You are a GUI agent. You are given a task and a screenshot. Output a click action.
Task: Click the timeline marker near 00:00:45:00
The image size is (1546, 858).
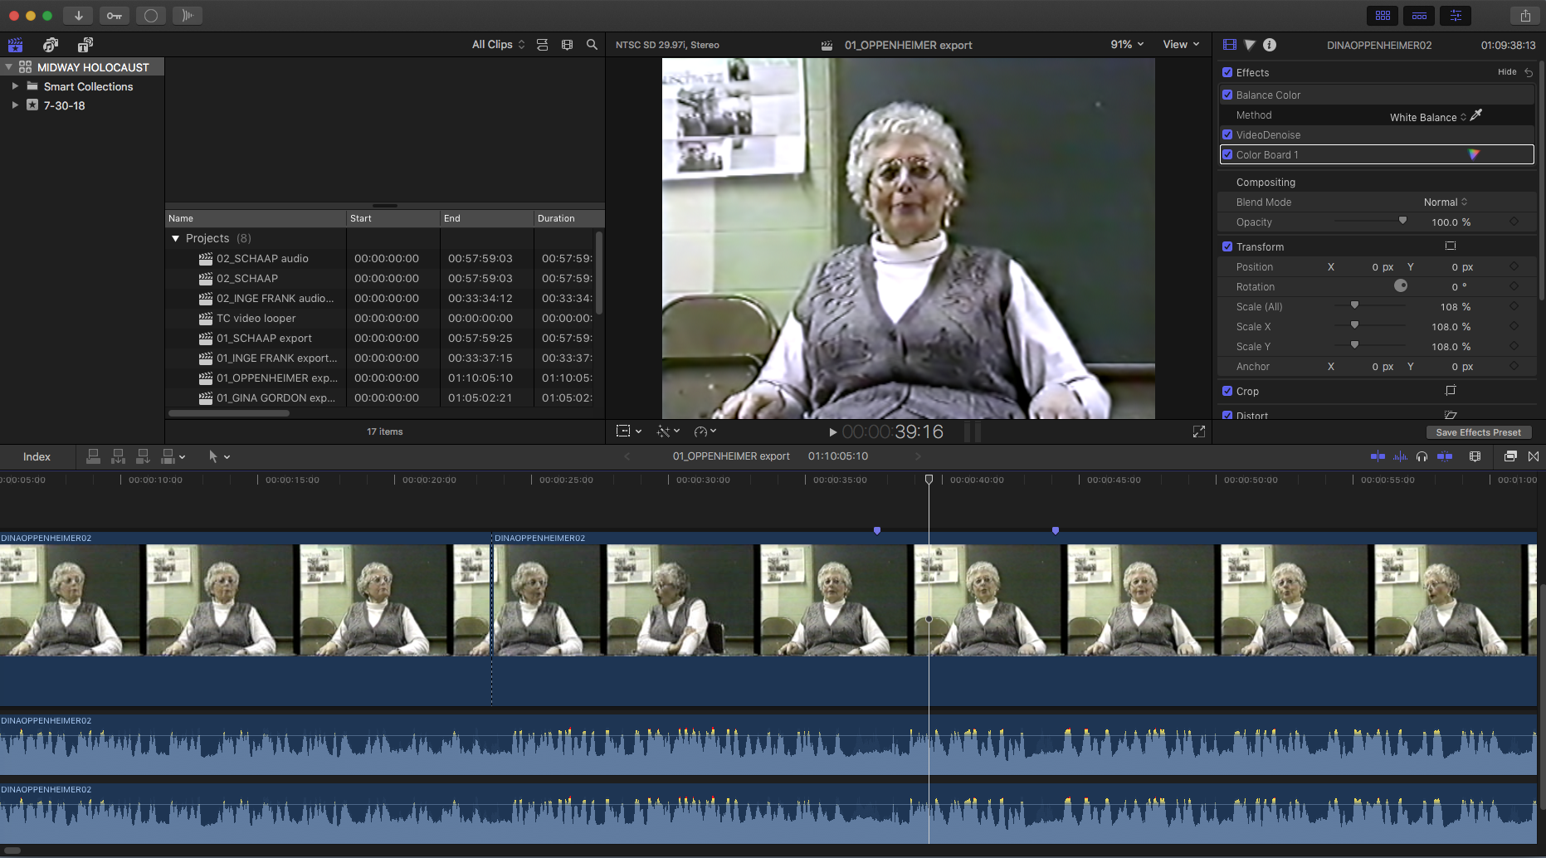point(1056,529)
